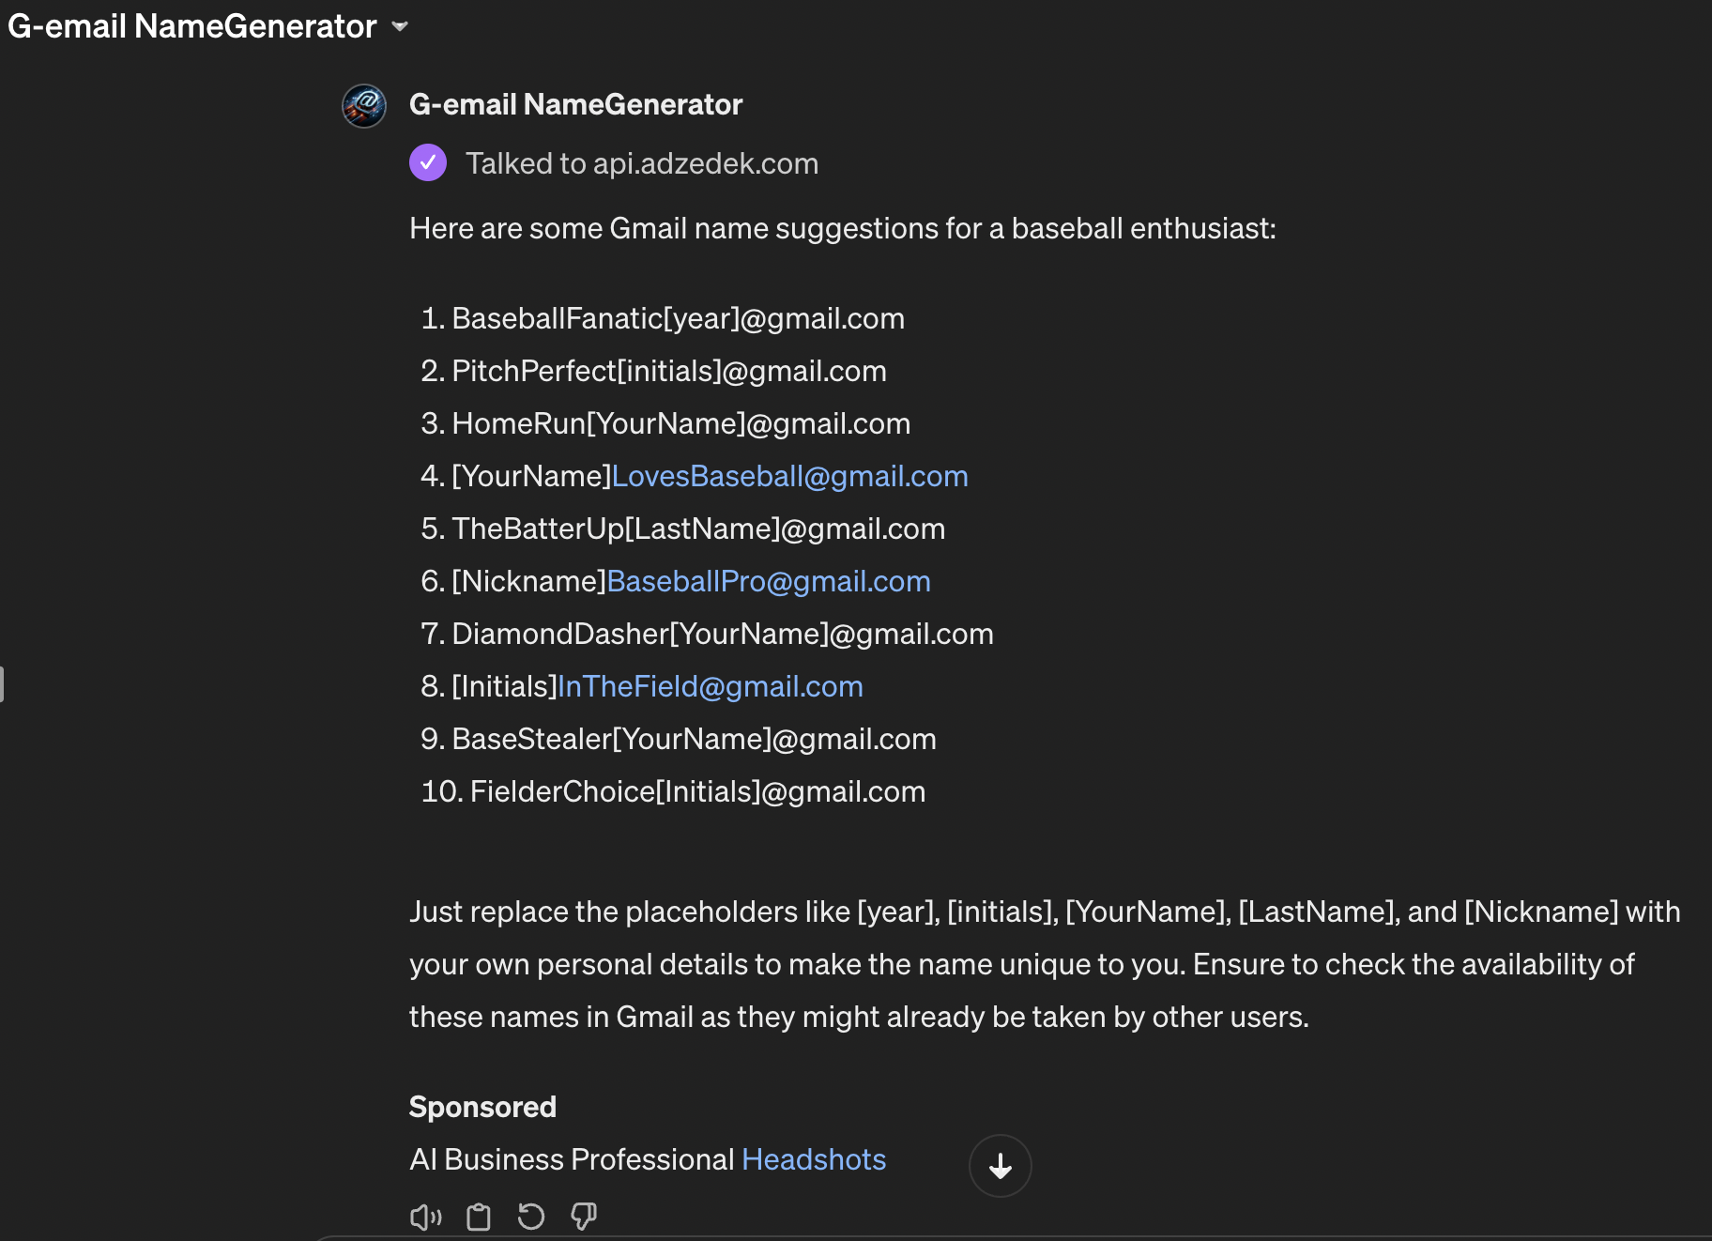Open the BaseballPro@gmail.com link
This screenshot has width=1712, height=1241.
769,581
